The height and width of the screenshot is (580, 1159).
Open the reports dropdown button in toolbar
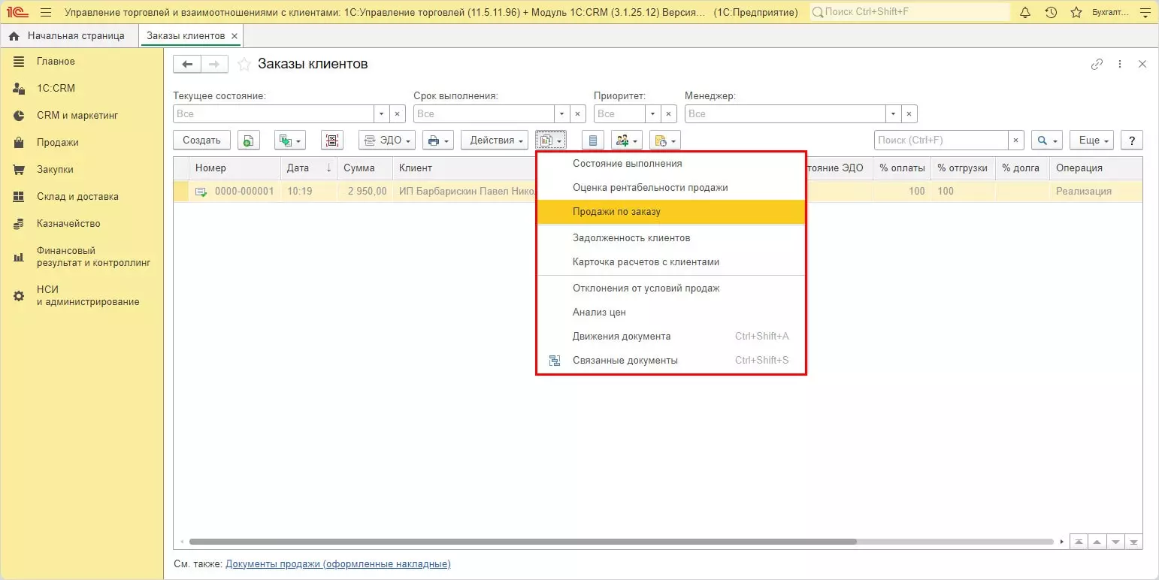(551, 140)
